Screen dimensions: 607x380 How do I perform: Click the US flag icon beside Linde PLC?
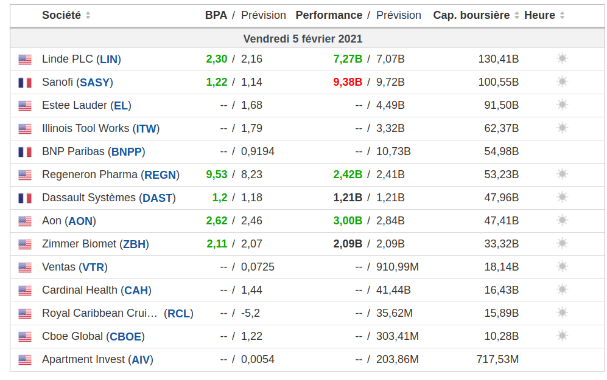[24, 60]
